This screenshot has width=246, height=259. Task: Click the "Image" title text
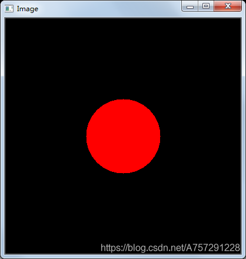28,9
